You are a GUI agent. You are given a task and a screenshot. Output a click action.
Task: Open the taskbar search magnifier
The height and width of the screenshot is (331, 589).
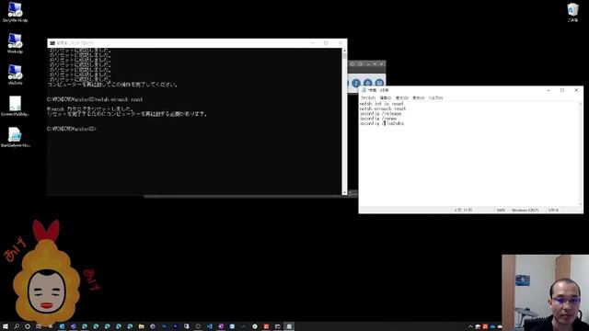point(17,326)
